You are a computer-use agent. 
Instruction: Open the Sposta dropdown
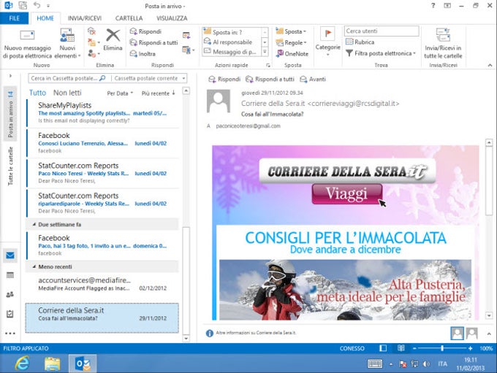[292, 31]
